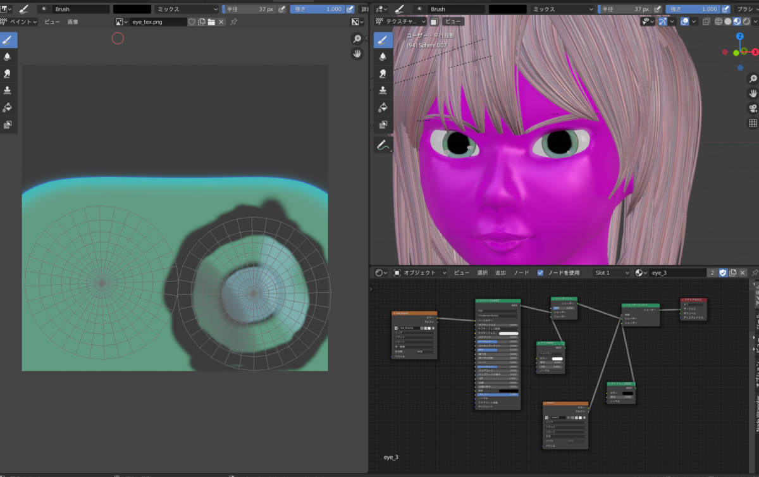The width and height of the screenshot is (759, 477).
Task: Select the Fill tool in image editor toolbar
Action: click(8, 108)
